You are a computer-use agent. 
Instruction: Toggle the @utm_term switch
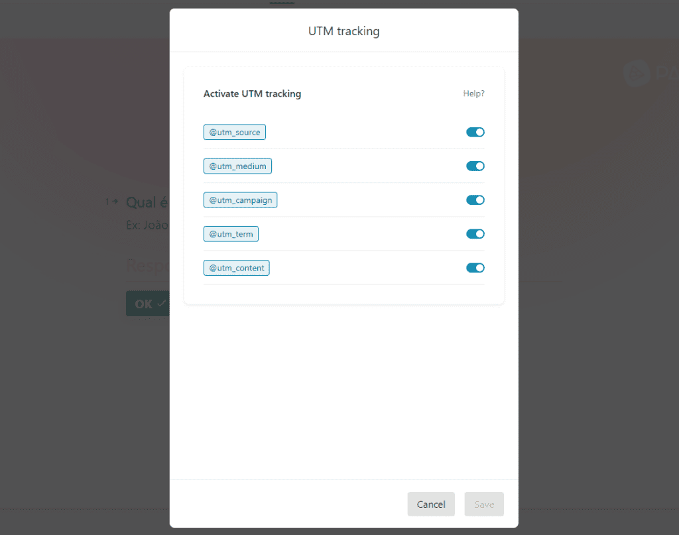pos(475,233)
